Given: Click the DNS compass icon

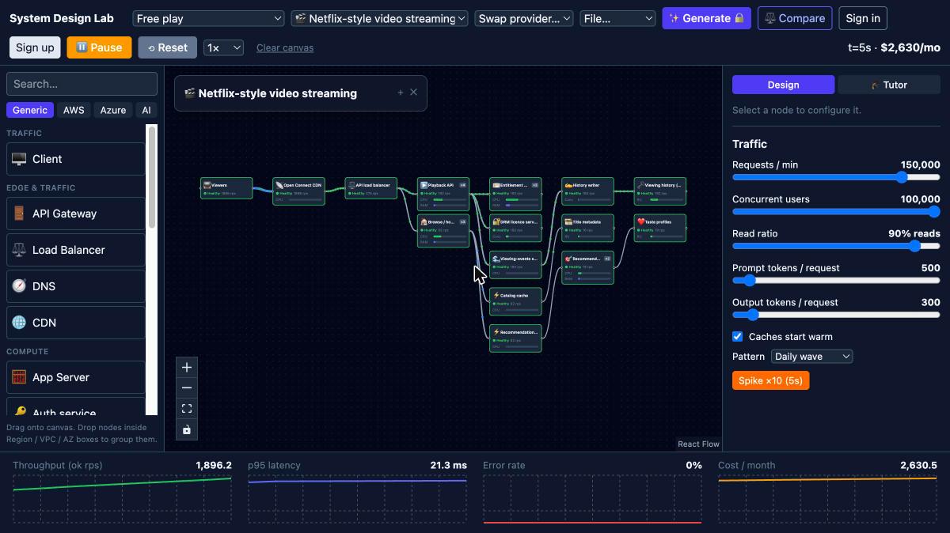Looking at the screenshot, I should click(x=19, y=286).
